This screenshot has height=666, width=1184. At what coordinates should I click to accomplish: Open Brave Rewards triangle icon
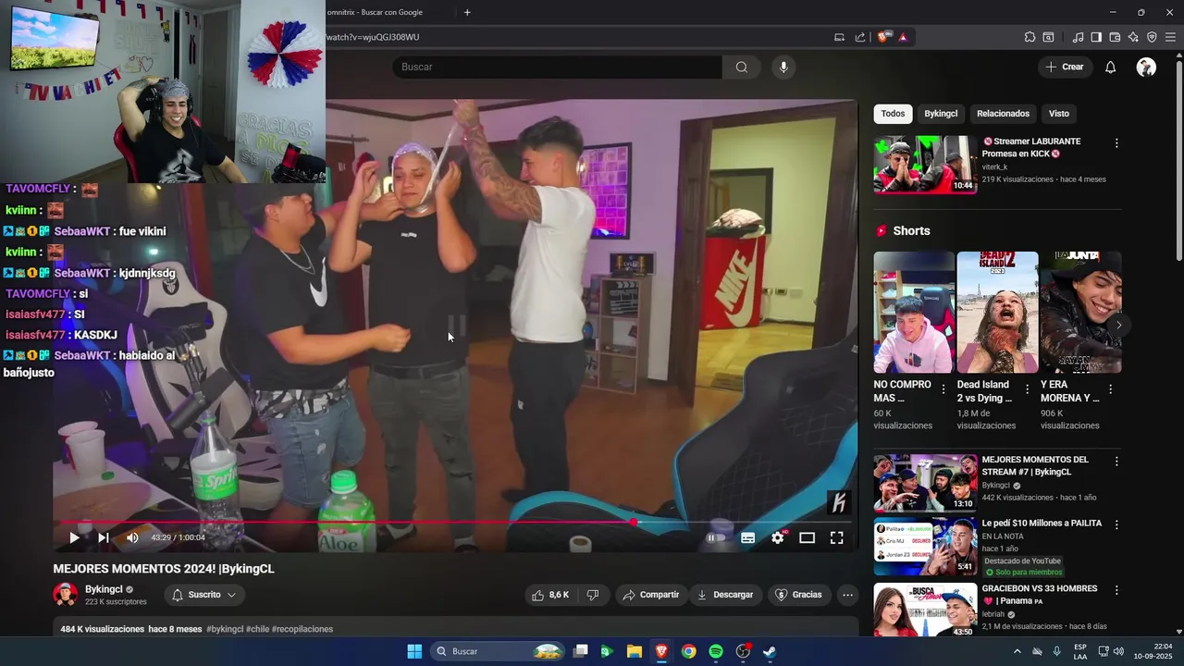click(x=903, y=37)
